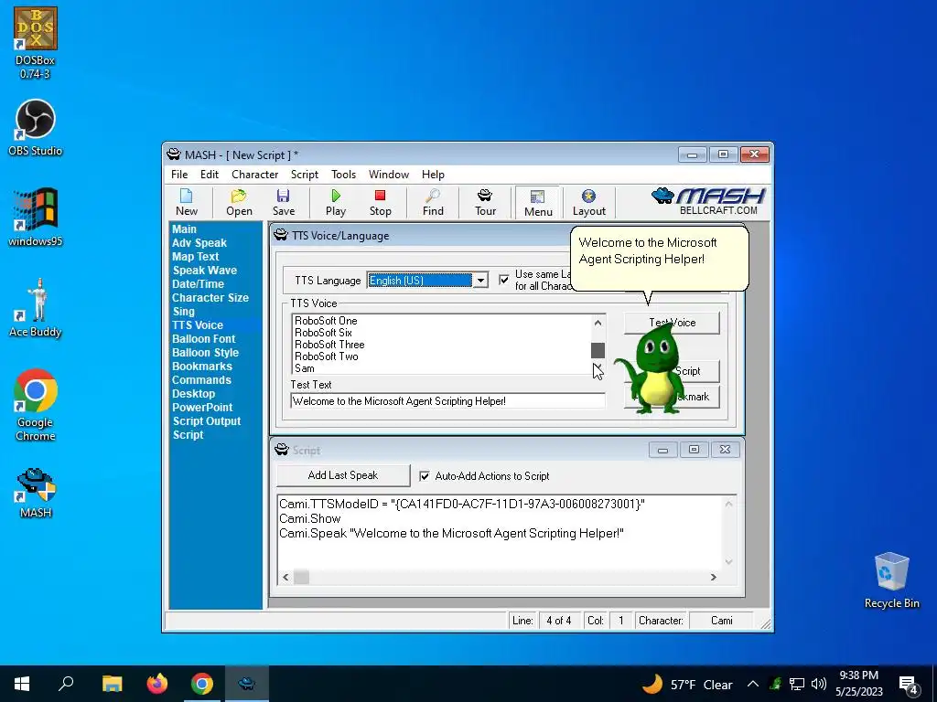Open the File menu
The height and width of the screenshot is (702, 937).
pos(179,175)
